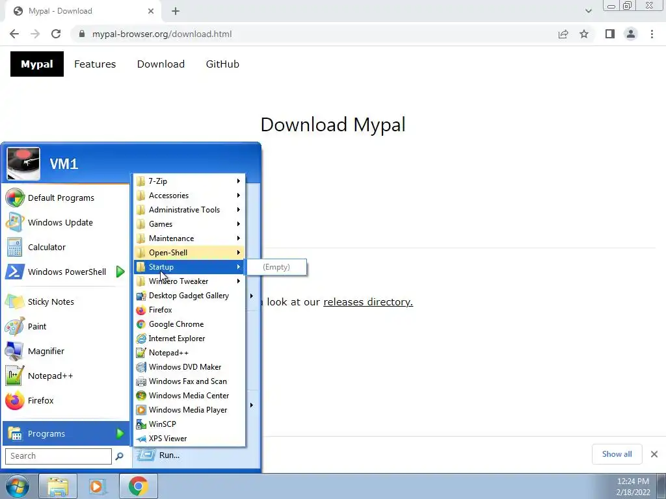Click the VM1 user picture
Screen dimensions: 666x499
[23, 164]
